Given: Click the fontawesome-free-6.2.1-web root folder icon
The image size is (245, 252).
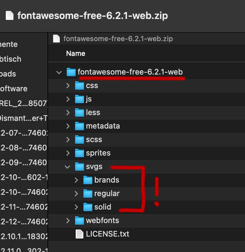Looking at the screenshot, I should point(71,72).
